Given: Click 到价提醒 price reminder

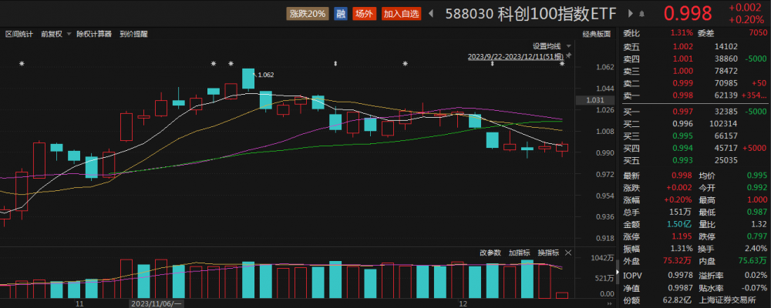Looking at the screenshot, I should pyautogui.click(x=133, y=34).
